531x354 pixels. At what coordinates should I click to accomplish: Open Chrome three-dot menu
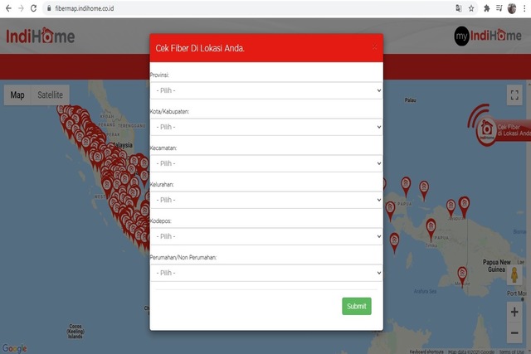click(x=524, y=8)
